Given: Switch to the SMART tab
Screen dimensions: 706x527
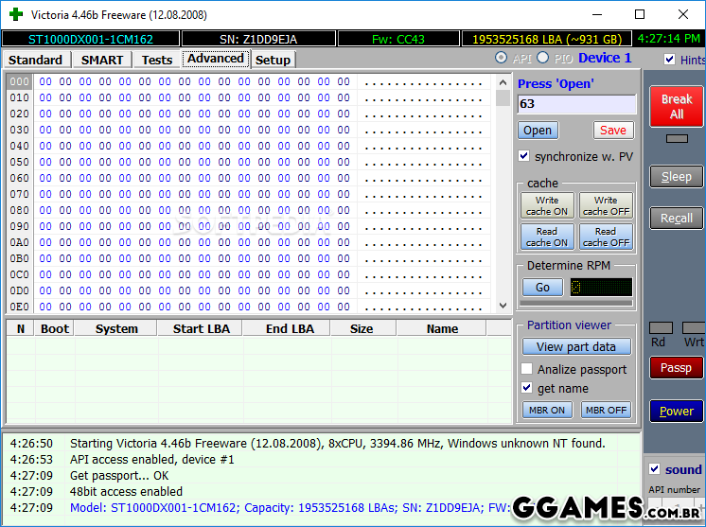Looking at the screenshot, I should (102, 60).
